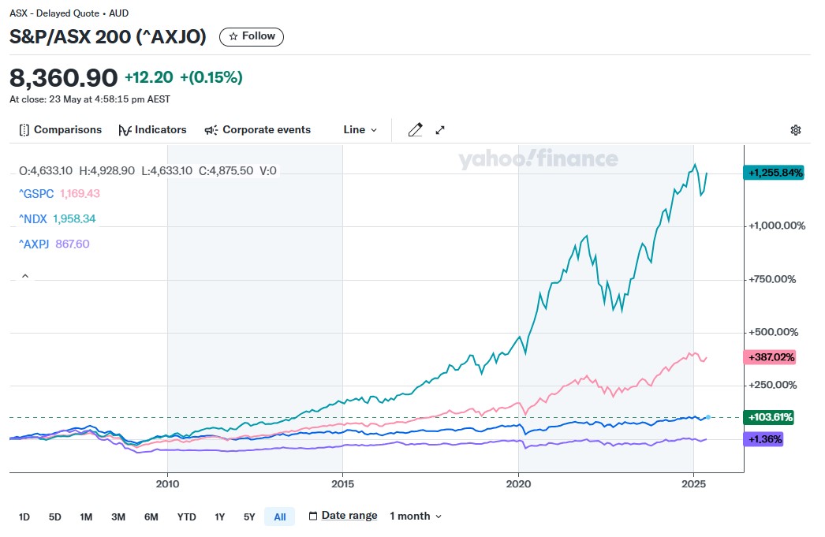Click the ^AXPJ comparison label
The image size is (825, 537).
coord(34,244)
